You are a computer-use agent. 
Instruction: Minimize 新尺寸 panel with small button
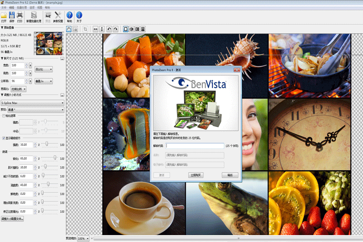click(x=62, y=59)
